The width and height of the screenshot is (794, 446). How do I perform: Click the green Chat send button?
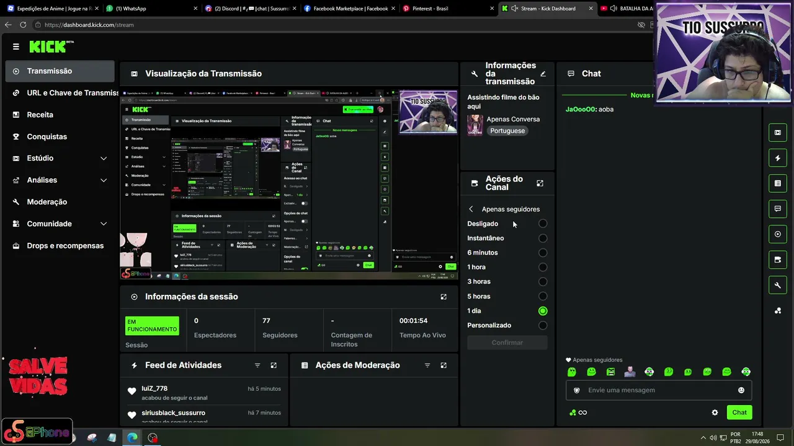[739, 413]
